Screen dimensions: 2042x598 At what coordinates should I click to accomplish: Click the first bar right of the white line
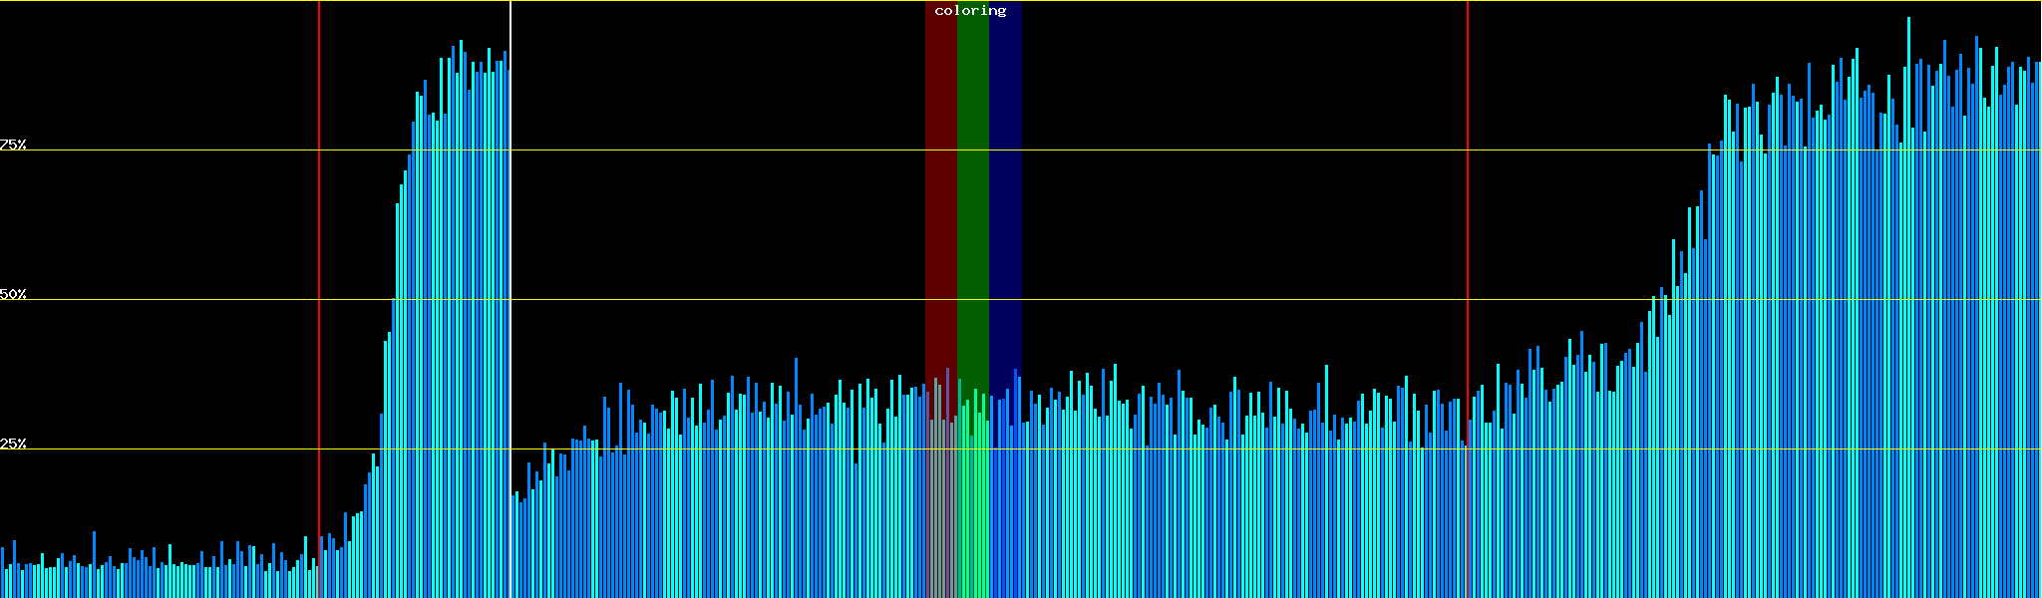point(513,546)
